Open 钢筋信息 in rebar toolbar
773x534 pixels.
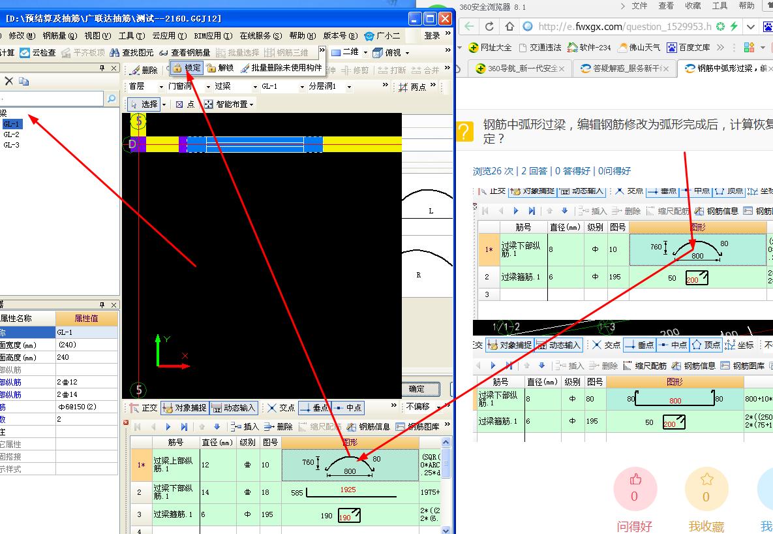point(368,426)
